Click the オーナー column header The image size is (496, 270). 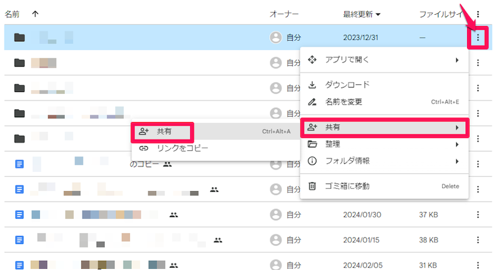pyautogui.click(x=284, y=13)
